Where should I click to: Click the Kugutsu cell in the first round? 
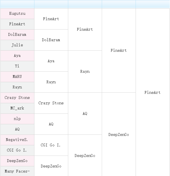coord(17,14)
